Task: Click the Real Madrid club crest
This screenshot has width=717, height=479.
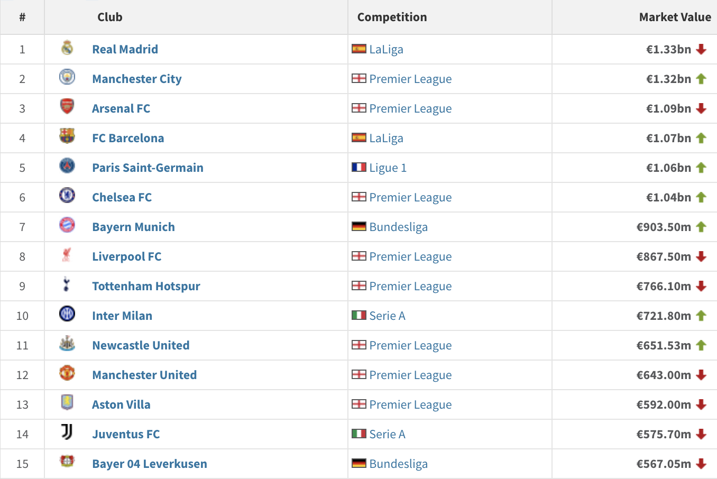Action: tap(67, 48)
